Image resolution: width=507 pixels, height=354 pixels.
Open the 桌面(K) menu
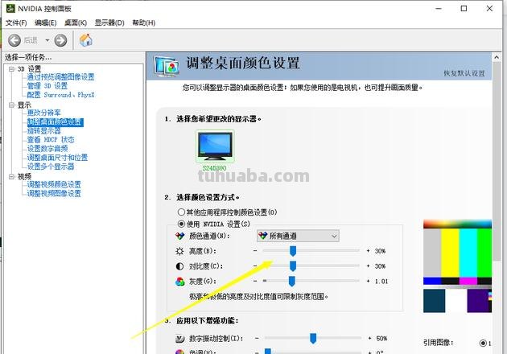point(76,23)
